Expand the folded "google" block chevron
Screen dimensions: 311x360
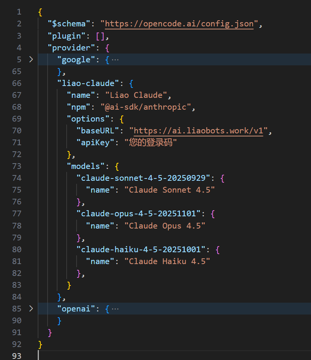coord(31,60)
